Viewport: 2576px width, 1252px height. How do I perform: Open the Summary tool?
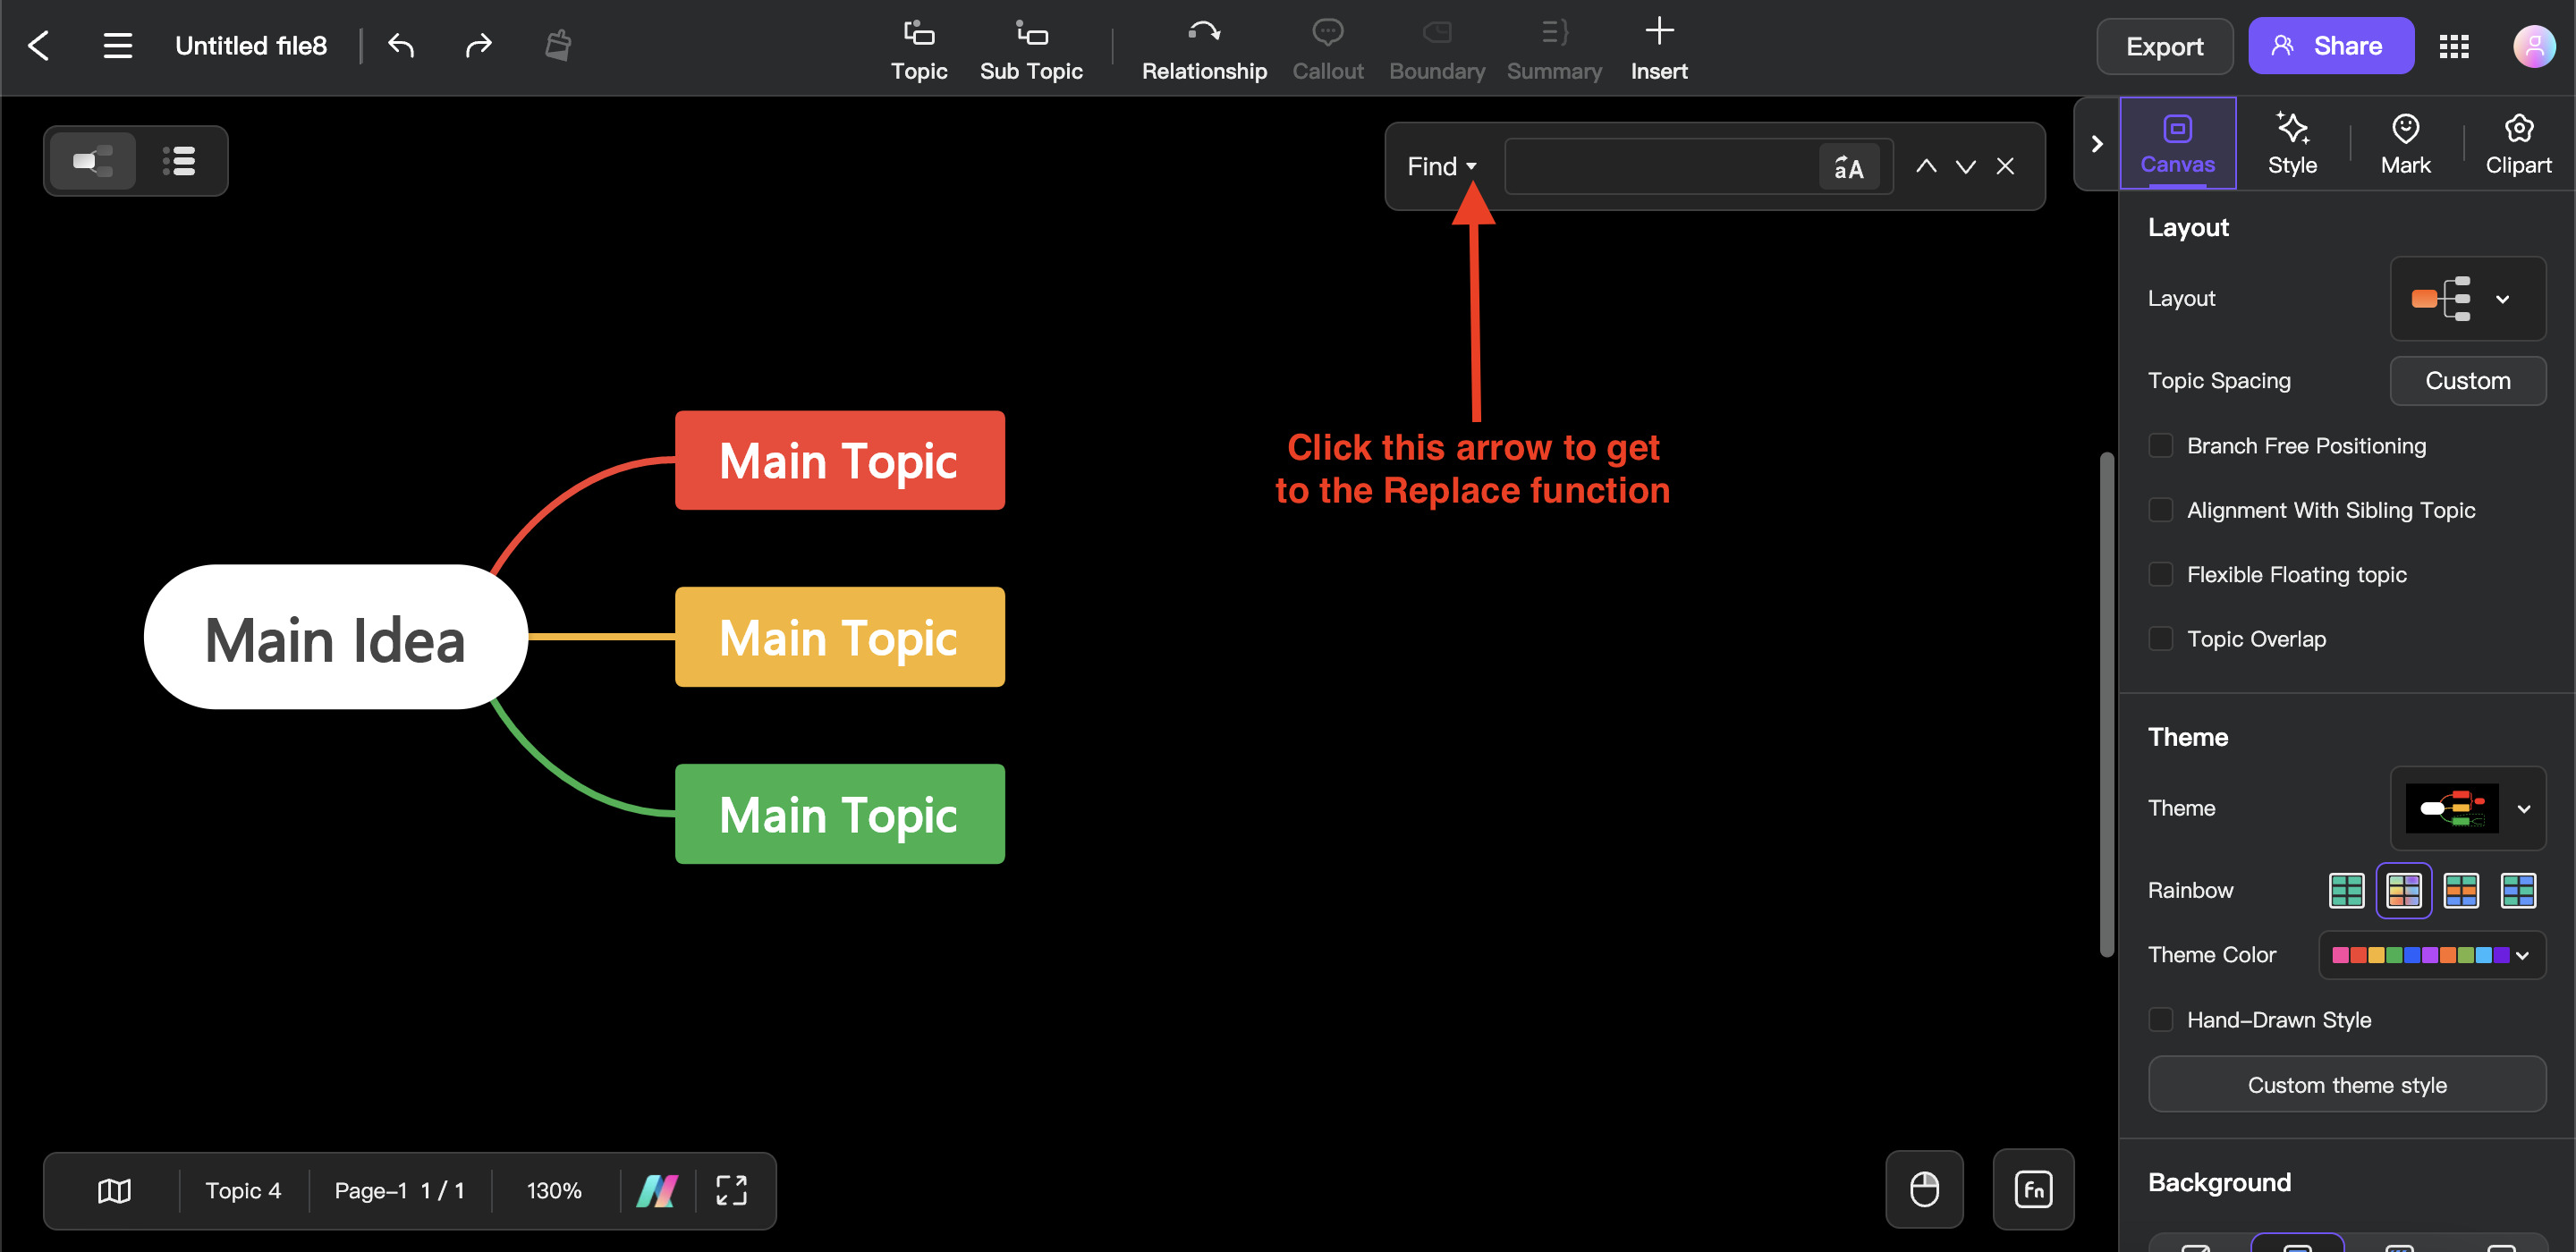point(1553,45)
